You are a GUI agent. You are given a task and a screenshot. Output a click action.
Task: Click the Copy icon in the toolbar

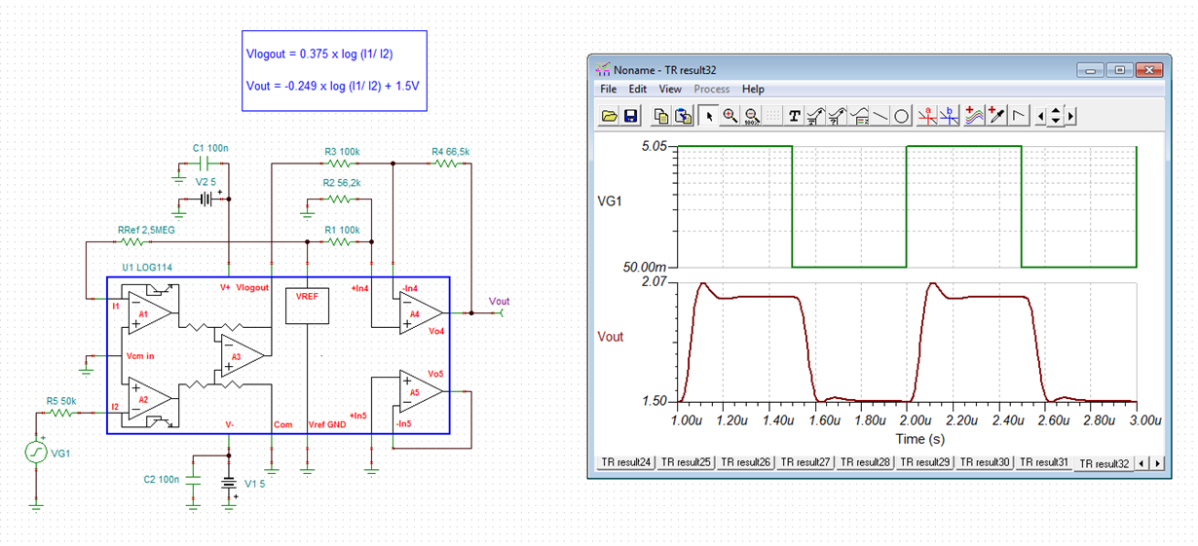click(660, 116)
